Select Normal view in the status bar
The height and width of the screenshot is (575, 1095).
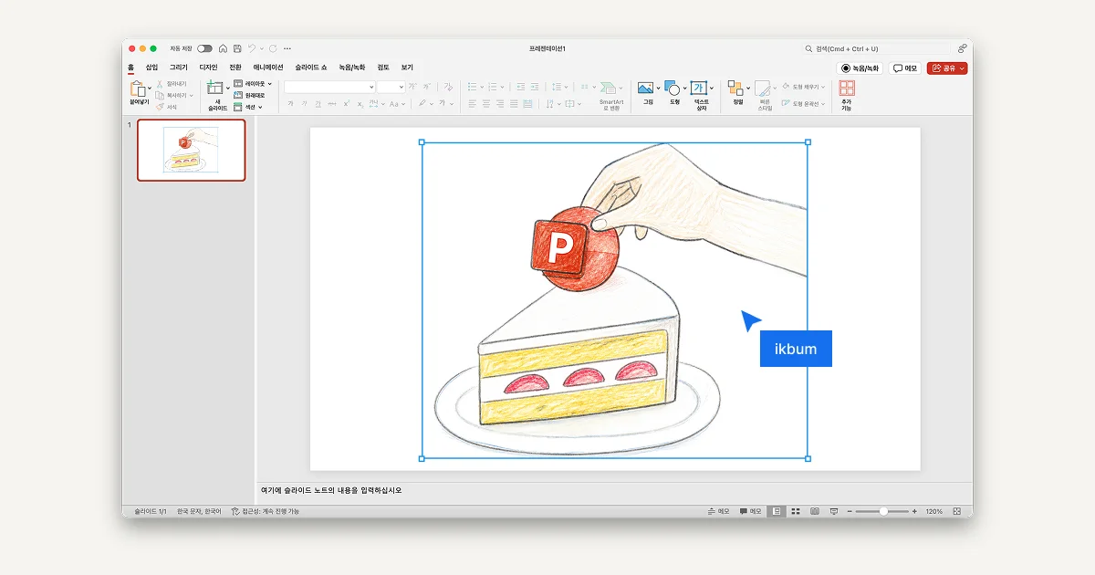pos(777,511)
